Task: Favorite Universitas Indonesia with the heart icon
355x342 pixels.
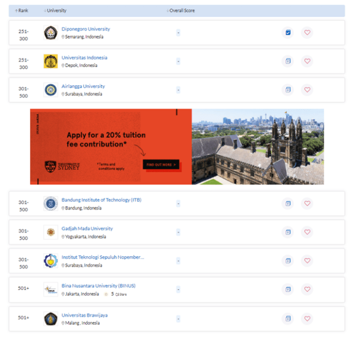Action: point(307,61)
